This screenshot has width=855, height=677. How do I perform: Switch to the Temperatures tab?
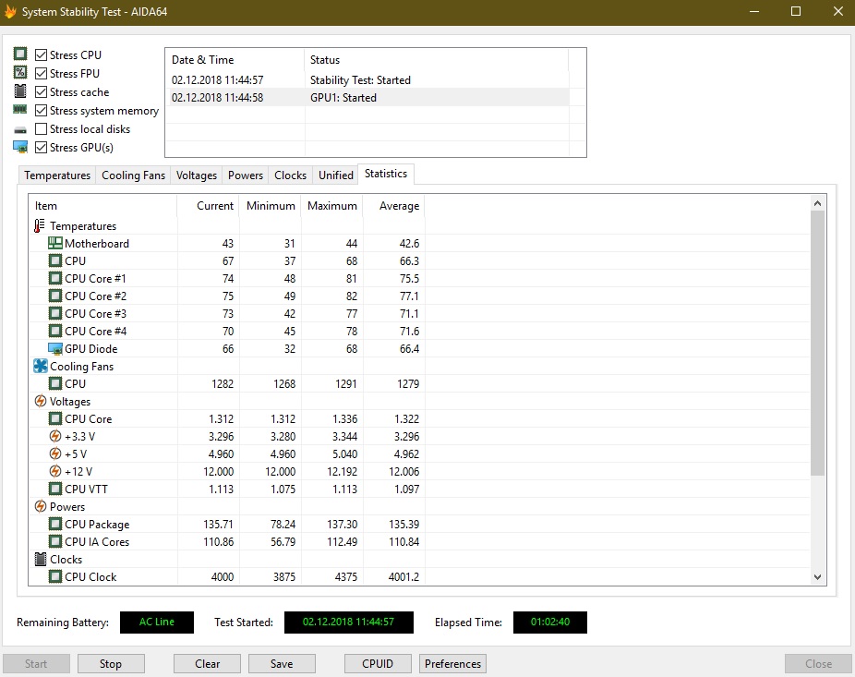point(57,175)
